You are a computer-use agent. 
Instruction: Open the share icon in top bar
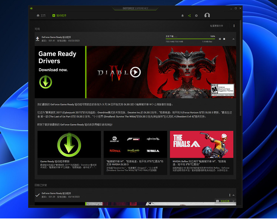click(x=189, y=15)
